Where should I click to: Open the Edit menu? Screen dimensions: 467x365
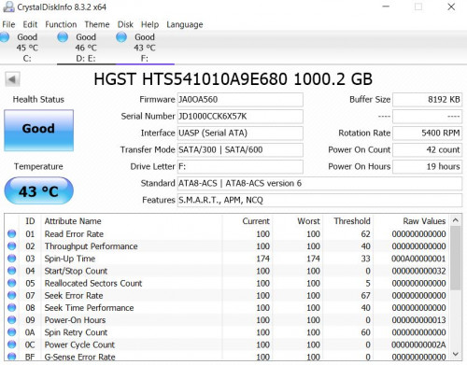30,24
